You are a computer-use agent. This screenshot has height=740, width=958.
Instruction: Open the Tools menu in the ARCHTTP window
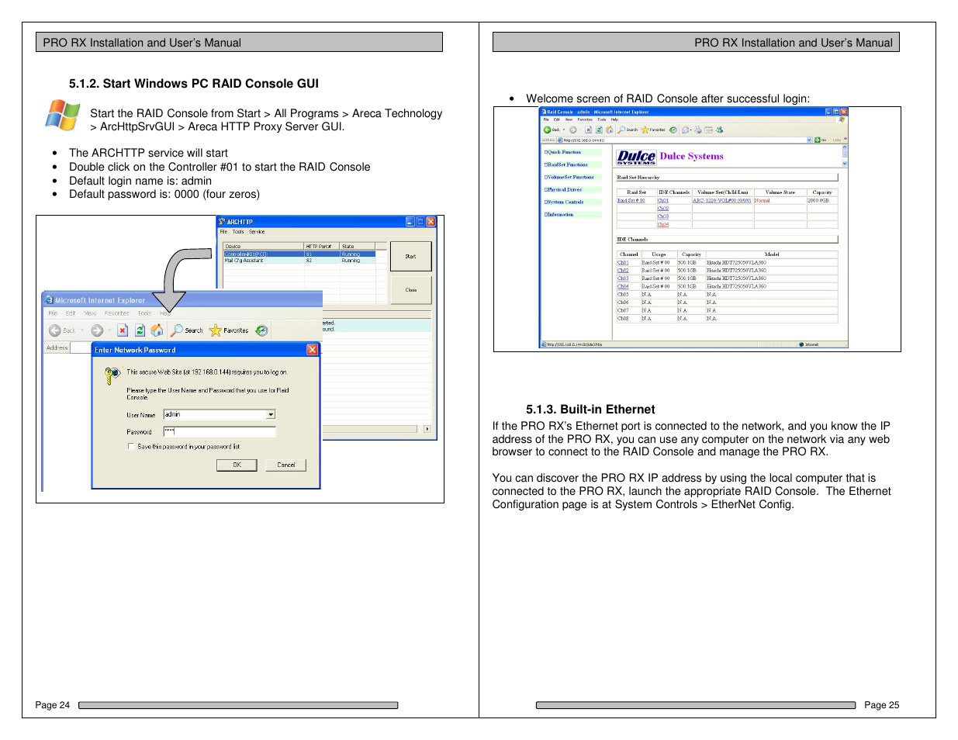click(x=238, y=232)
